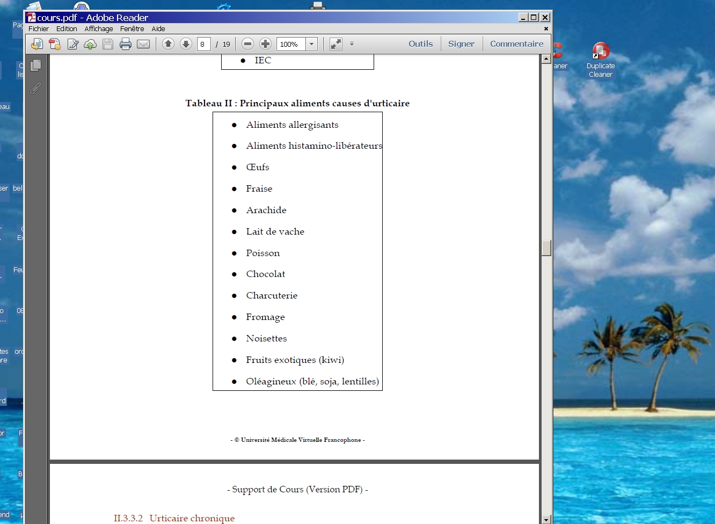
Task: Open the Affichage menu
Action: tap(99, 29)
